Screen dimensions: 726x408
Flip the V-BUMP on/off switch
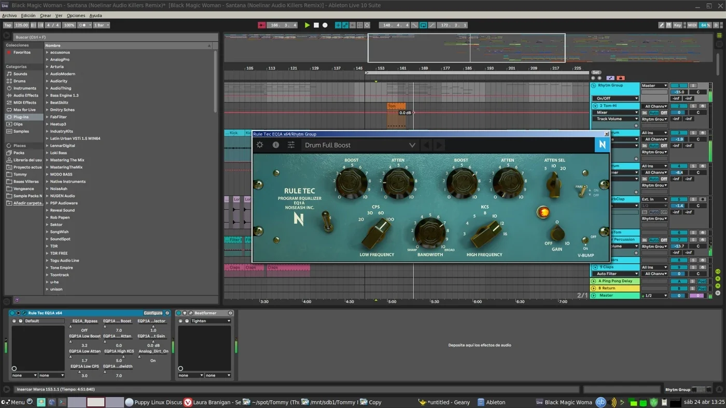585,240
